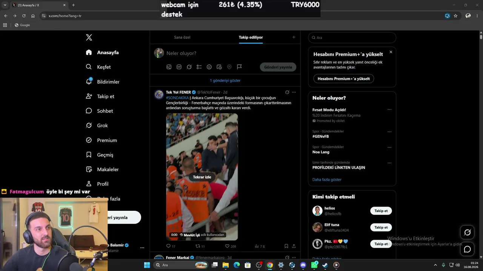
Task: Add a location tag to the post
Action: (229, 67)
